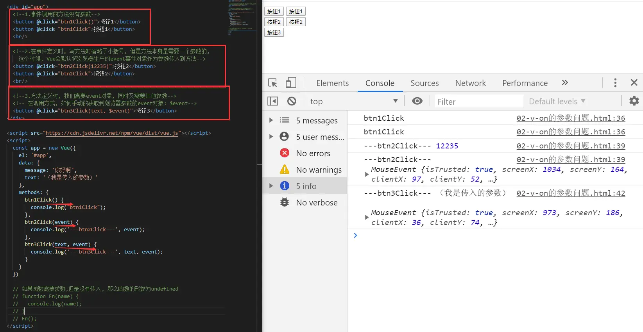The image size is (643, 332).
Task: Clear the console with the ban icon
Action: 292,101
